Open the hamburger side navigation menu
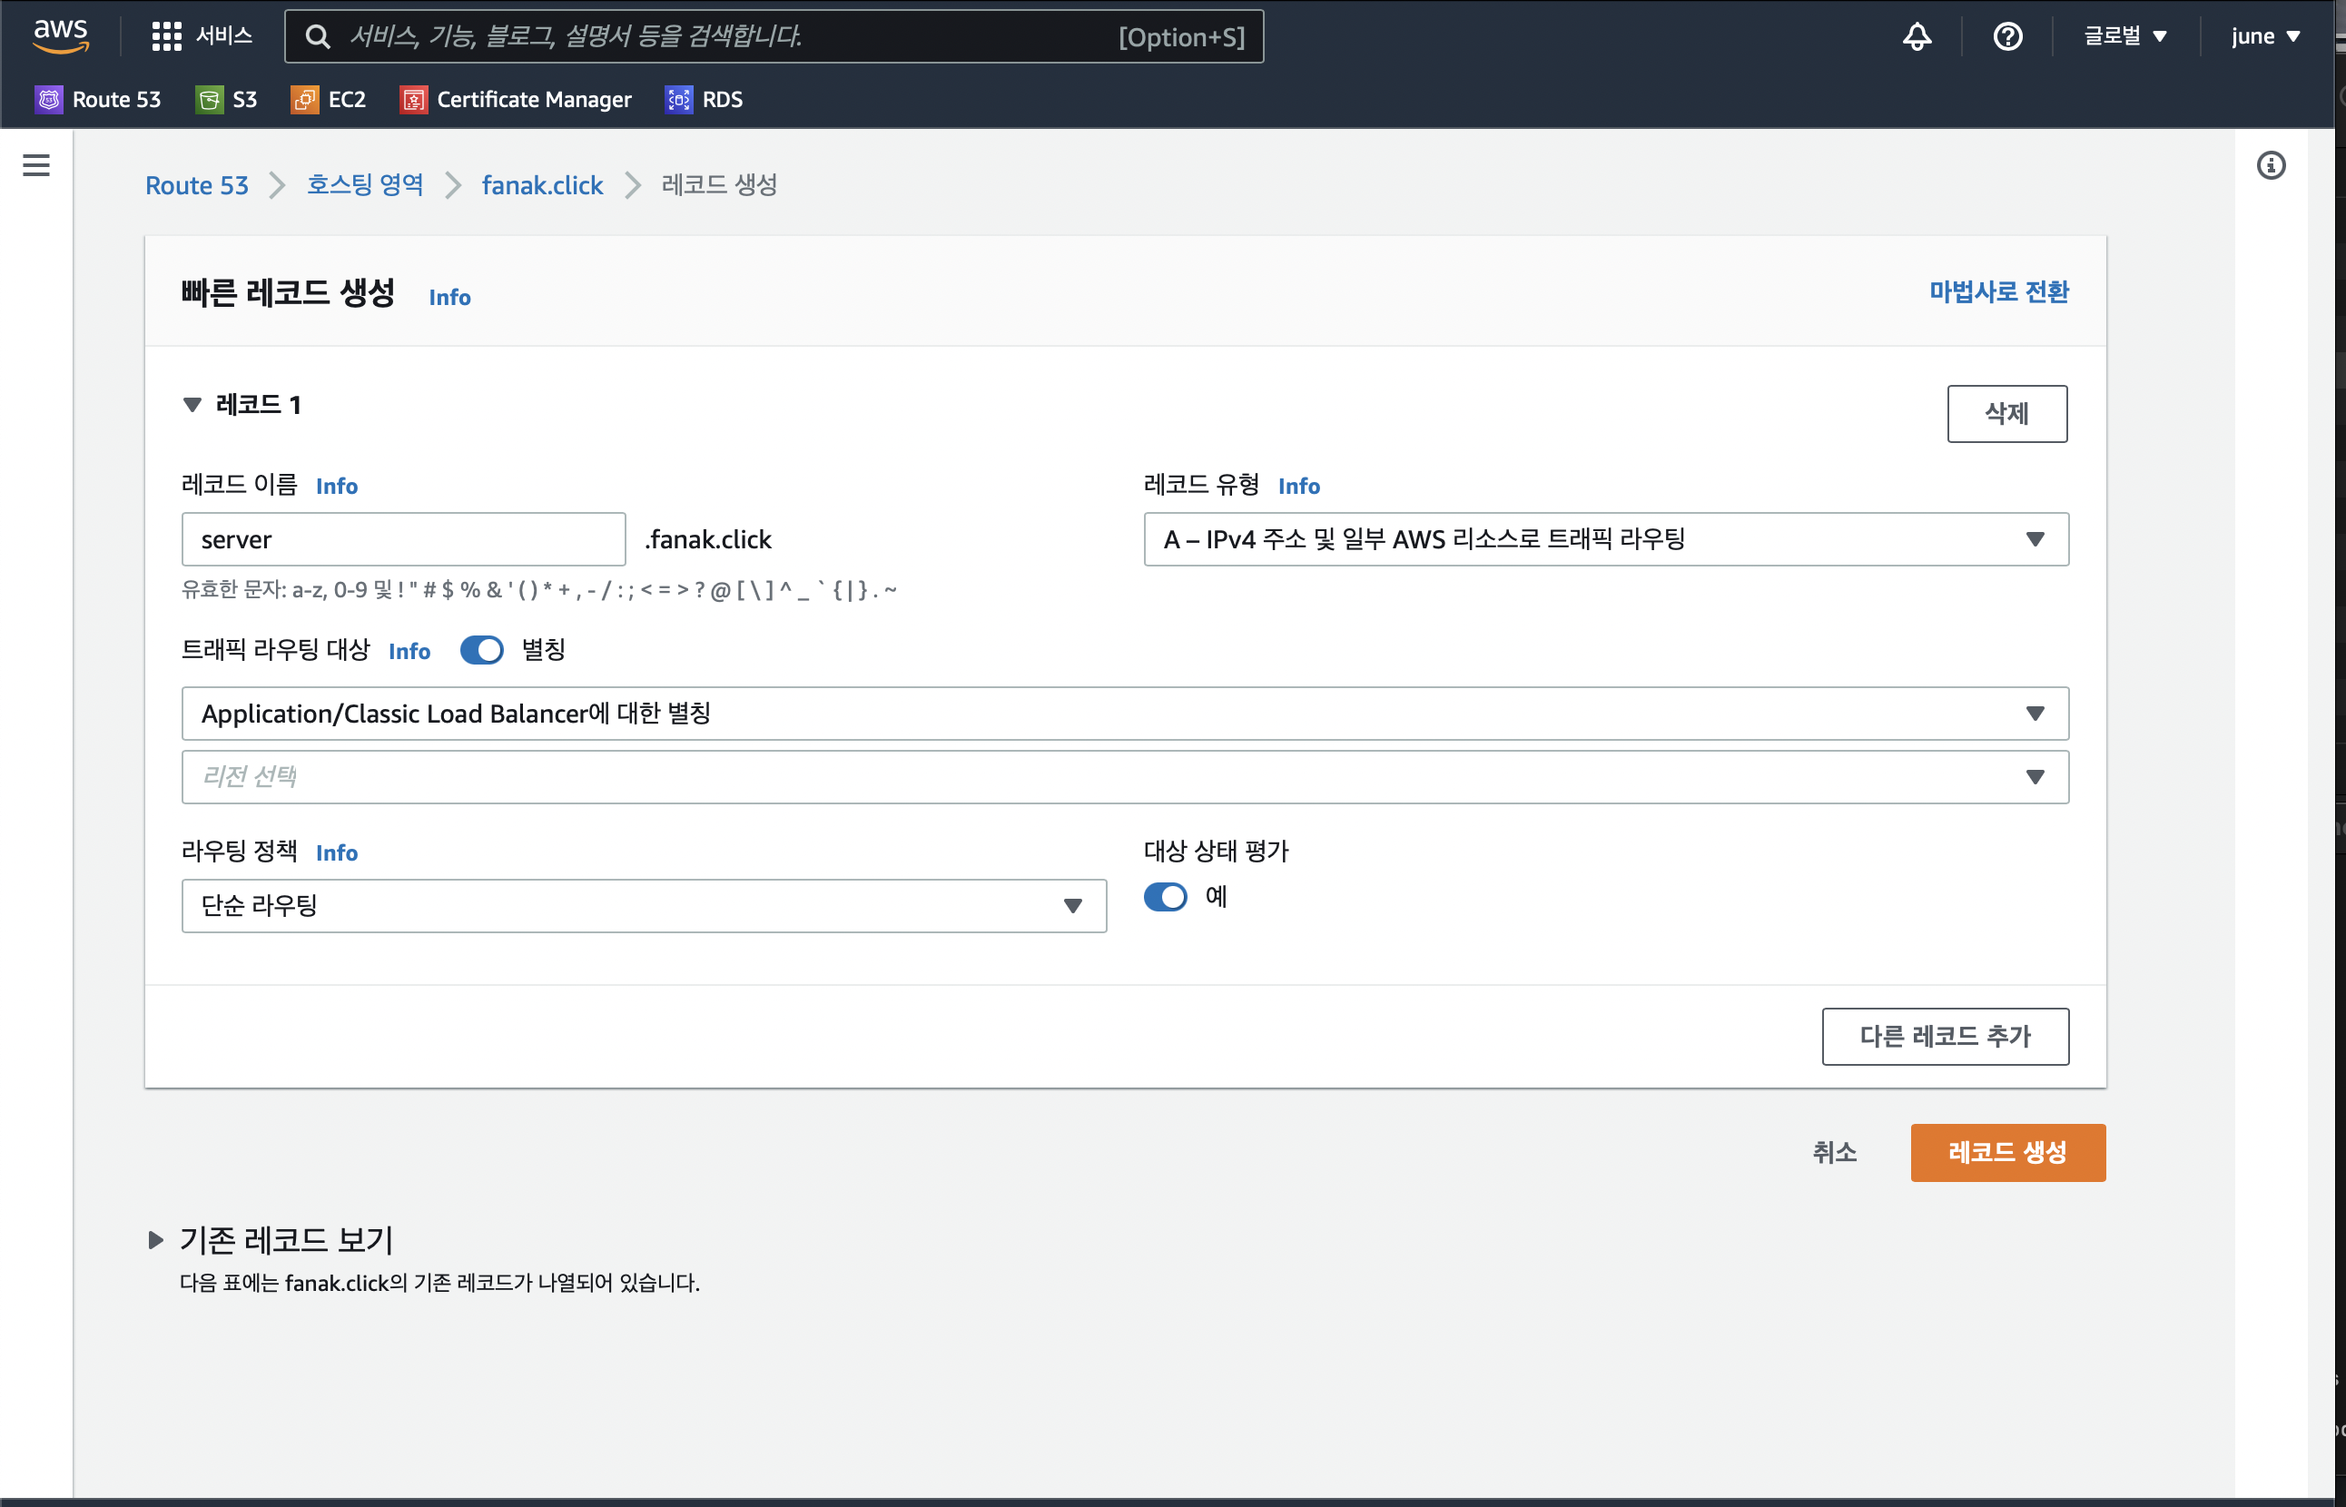 (x=36, y=164)
